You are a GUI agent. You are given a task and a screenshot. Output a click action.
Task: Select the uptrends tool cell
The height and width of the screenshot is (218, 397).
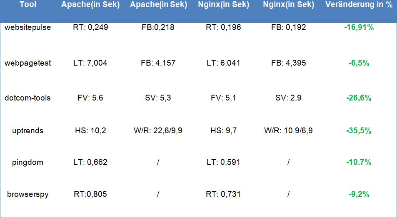coord(27,131)
